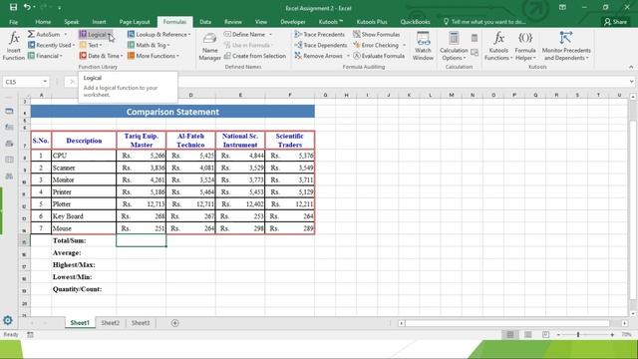Open Ribbon Display Options
Viewport: 638px width, 359px height.
(562, 7)
